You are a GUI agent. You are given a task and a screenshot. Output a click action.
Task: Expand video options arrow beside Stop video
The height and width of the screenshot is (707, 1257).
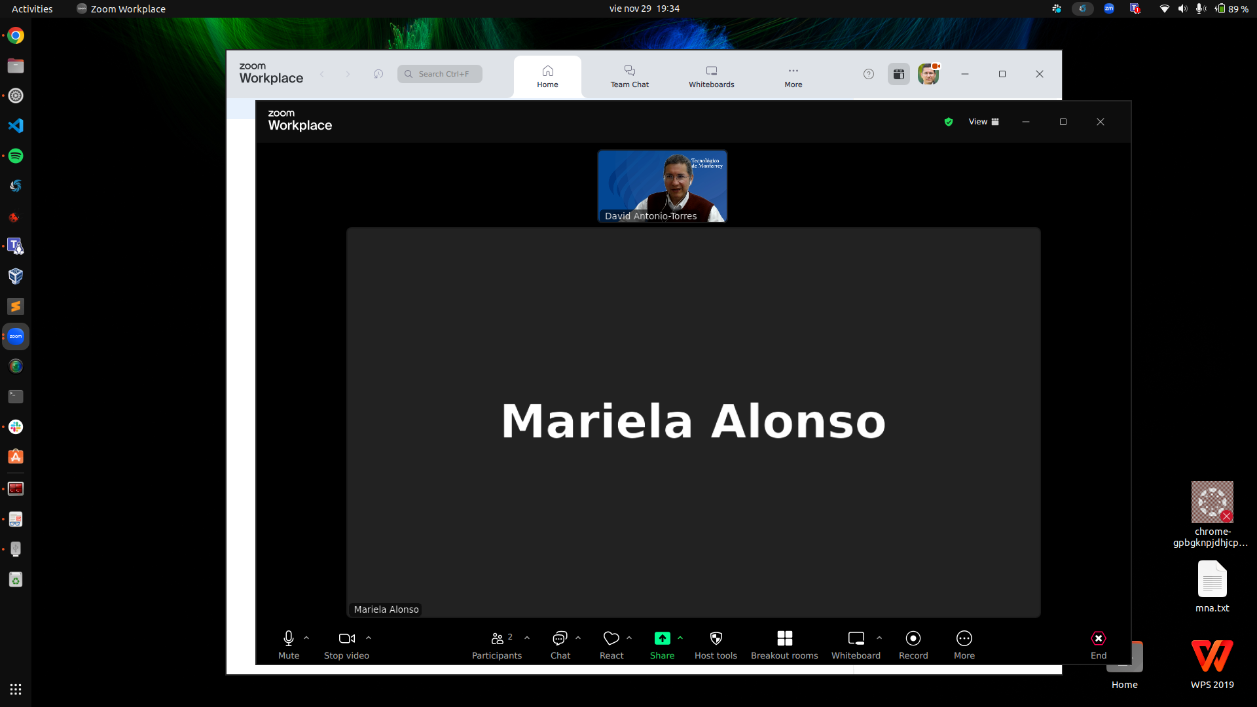(x=369, y=638)
